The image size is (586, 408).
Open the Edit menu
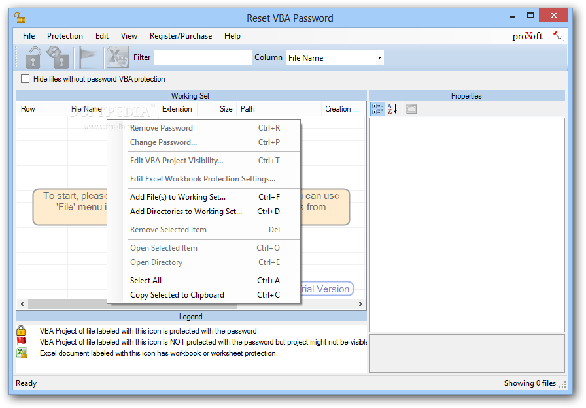click(x=102, y=36)
